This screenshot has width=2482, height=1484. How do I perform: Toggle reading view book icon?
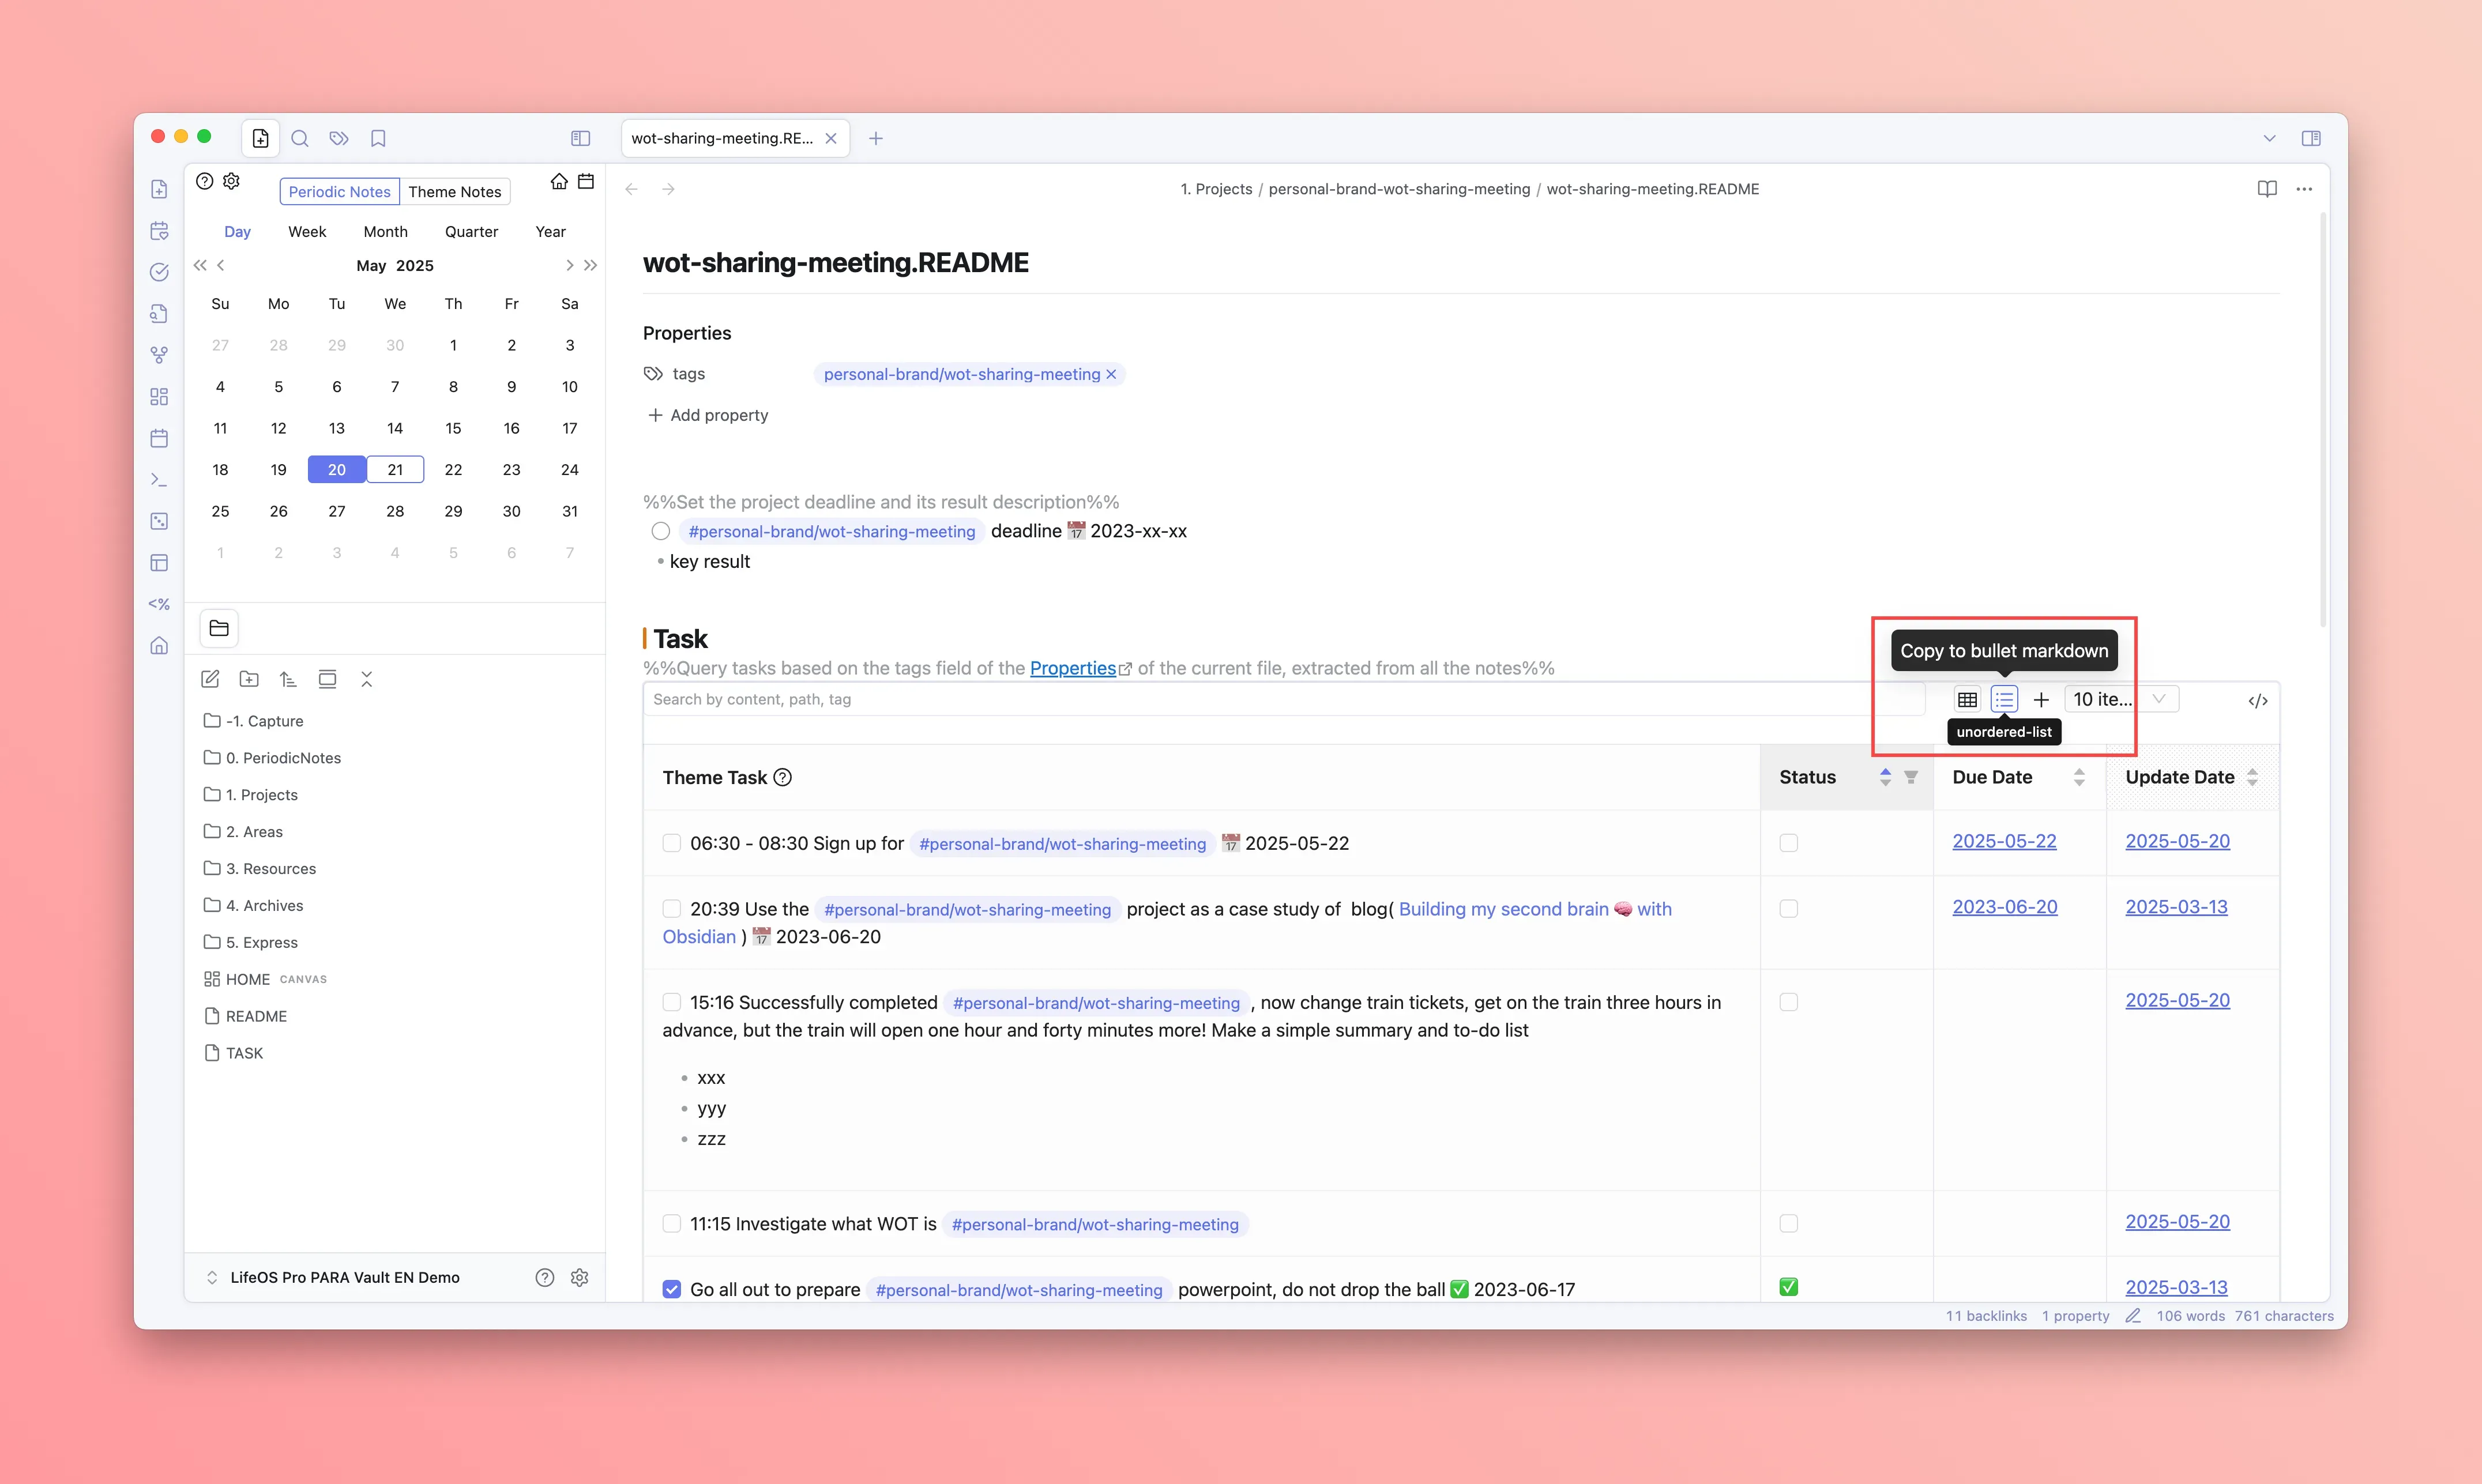point(2266,189)
